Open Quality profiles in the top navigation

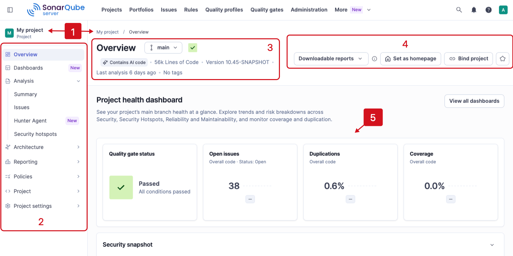pyautogui.click(x=224, y=10)
